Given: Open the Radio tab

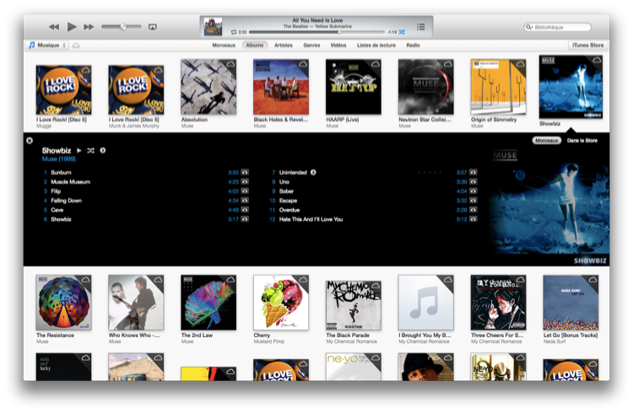Looking at the screenshot, I should 413,46.
